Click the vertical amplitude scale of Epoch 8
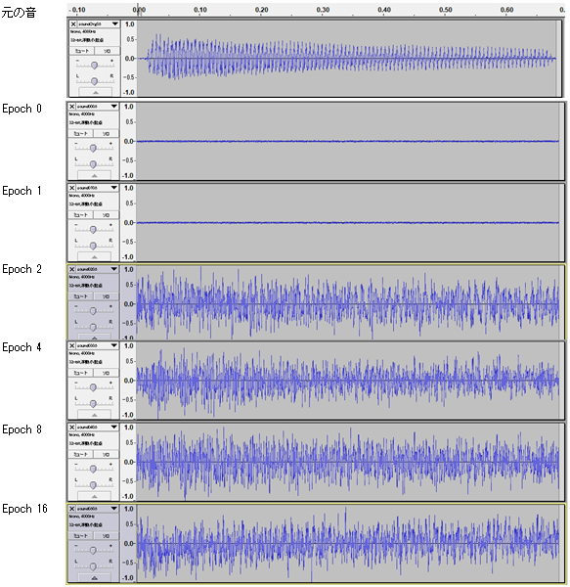This screenshot has height=587, width=570. (128, 462)
